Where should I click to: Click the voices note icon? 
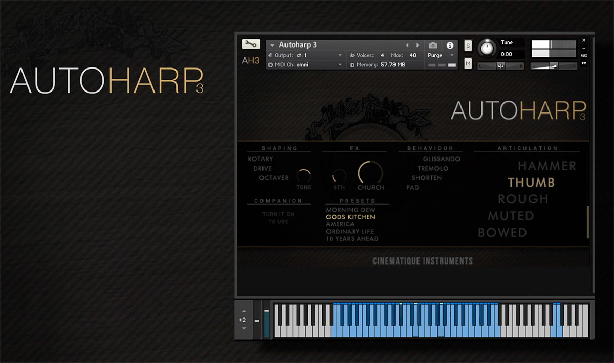[352, 55]
